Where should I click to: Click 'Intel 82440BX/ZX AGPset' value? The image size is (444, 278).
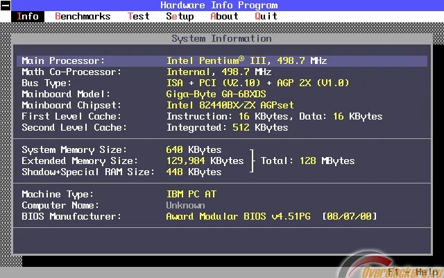coord(230,105)
